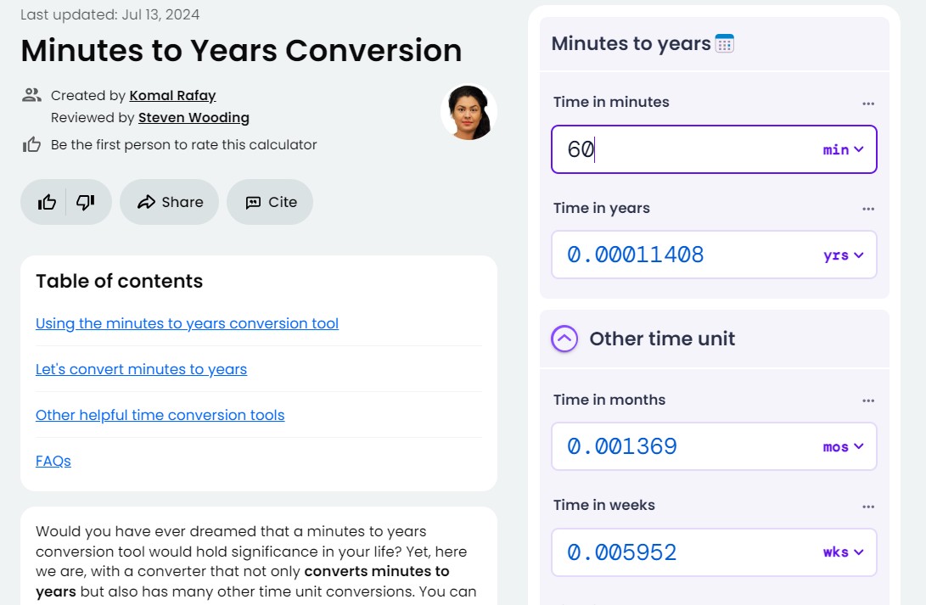This screenshot has height=605, width=926.
Task: Open options menu for Time in years
Action: pos(868,209)
